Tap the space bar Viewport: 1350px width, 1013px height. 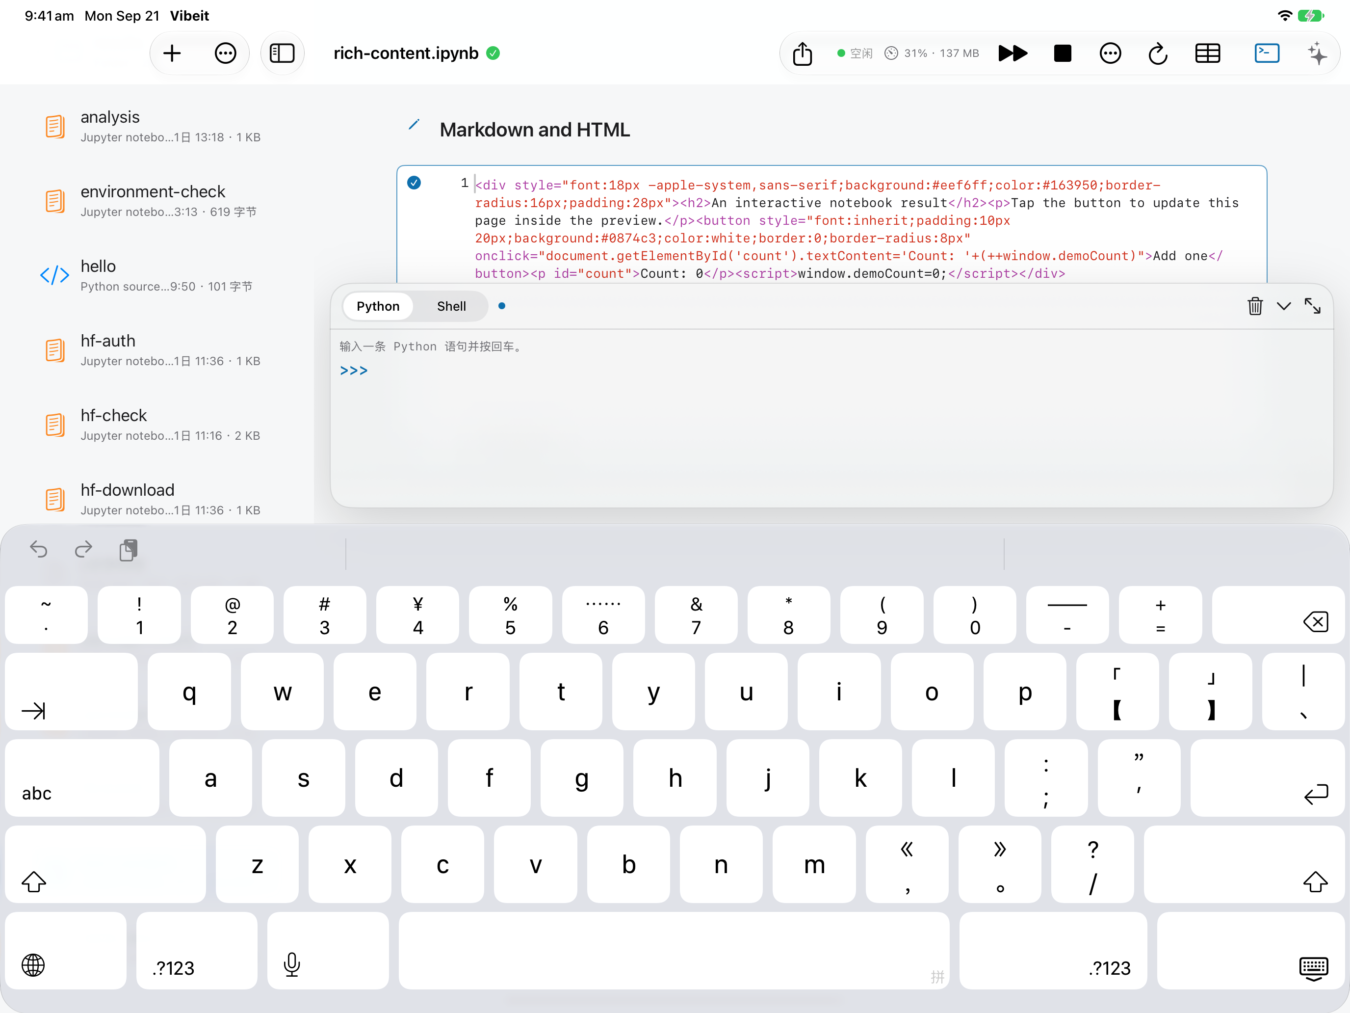(674, 951)
